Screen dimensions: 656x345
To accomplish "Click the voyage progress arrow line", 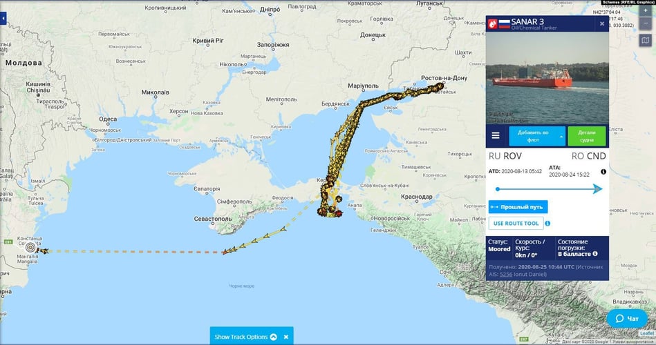I will pos(547,189).
